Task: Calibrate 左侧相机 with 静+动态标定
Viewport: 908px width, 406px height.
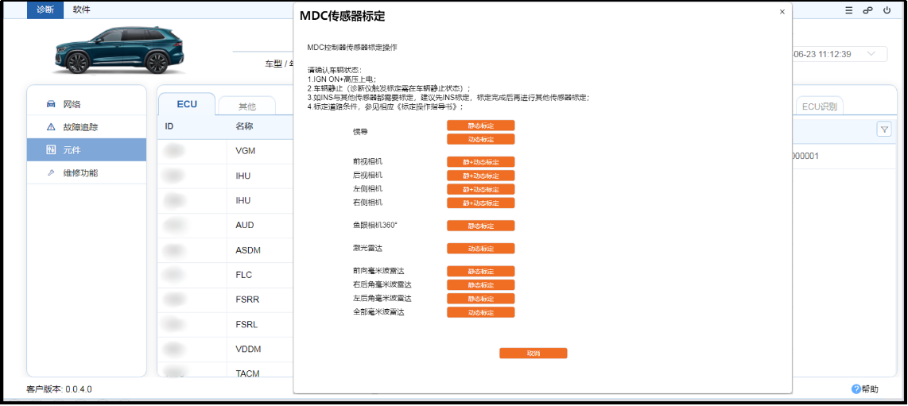Action: coord(481,189)
